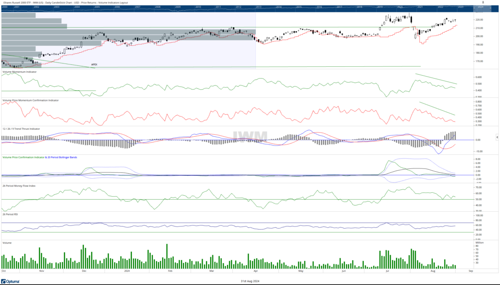Click year 2020 on the overview timeline

[400, 7]
